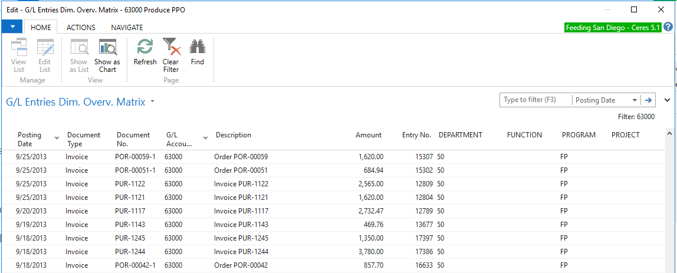Open the help question mark icon
The image size is (677, 273).
click(x=668, y=27)
